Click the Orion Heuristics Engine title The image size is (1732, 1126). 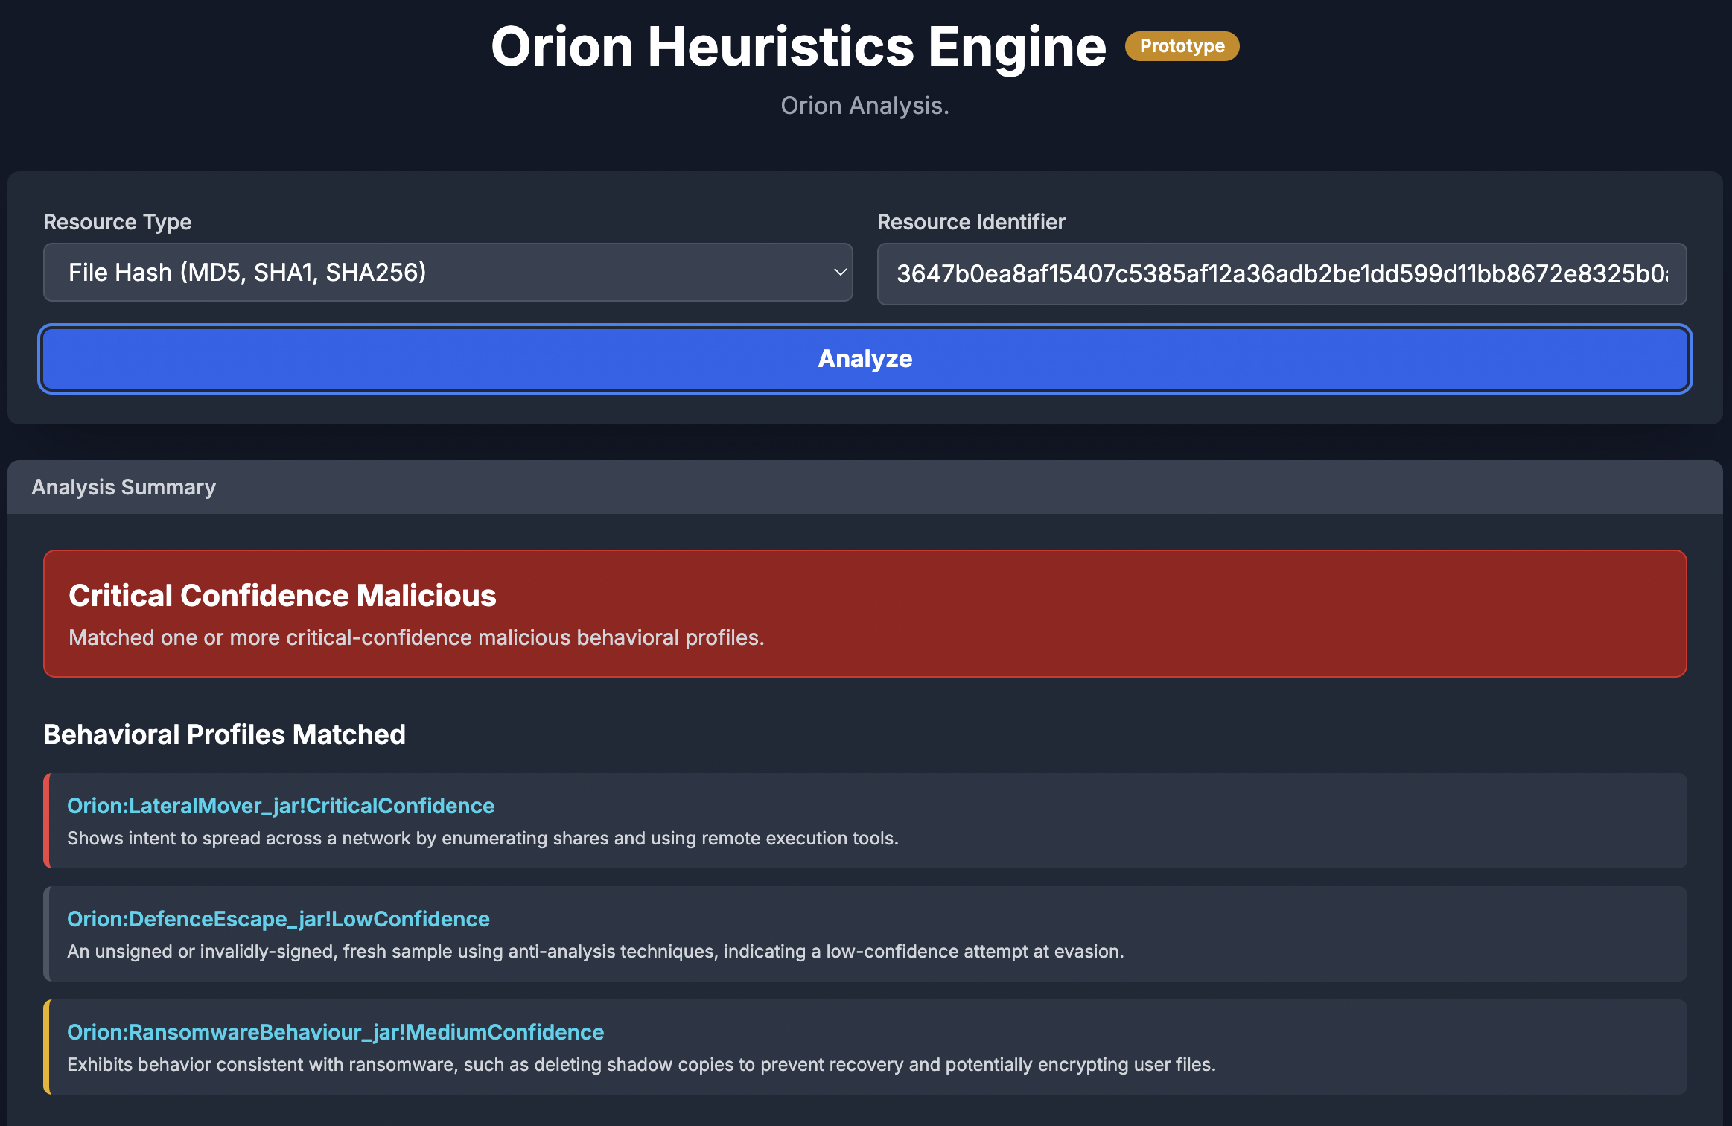pyautogui.click(x=798, y=46)
